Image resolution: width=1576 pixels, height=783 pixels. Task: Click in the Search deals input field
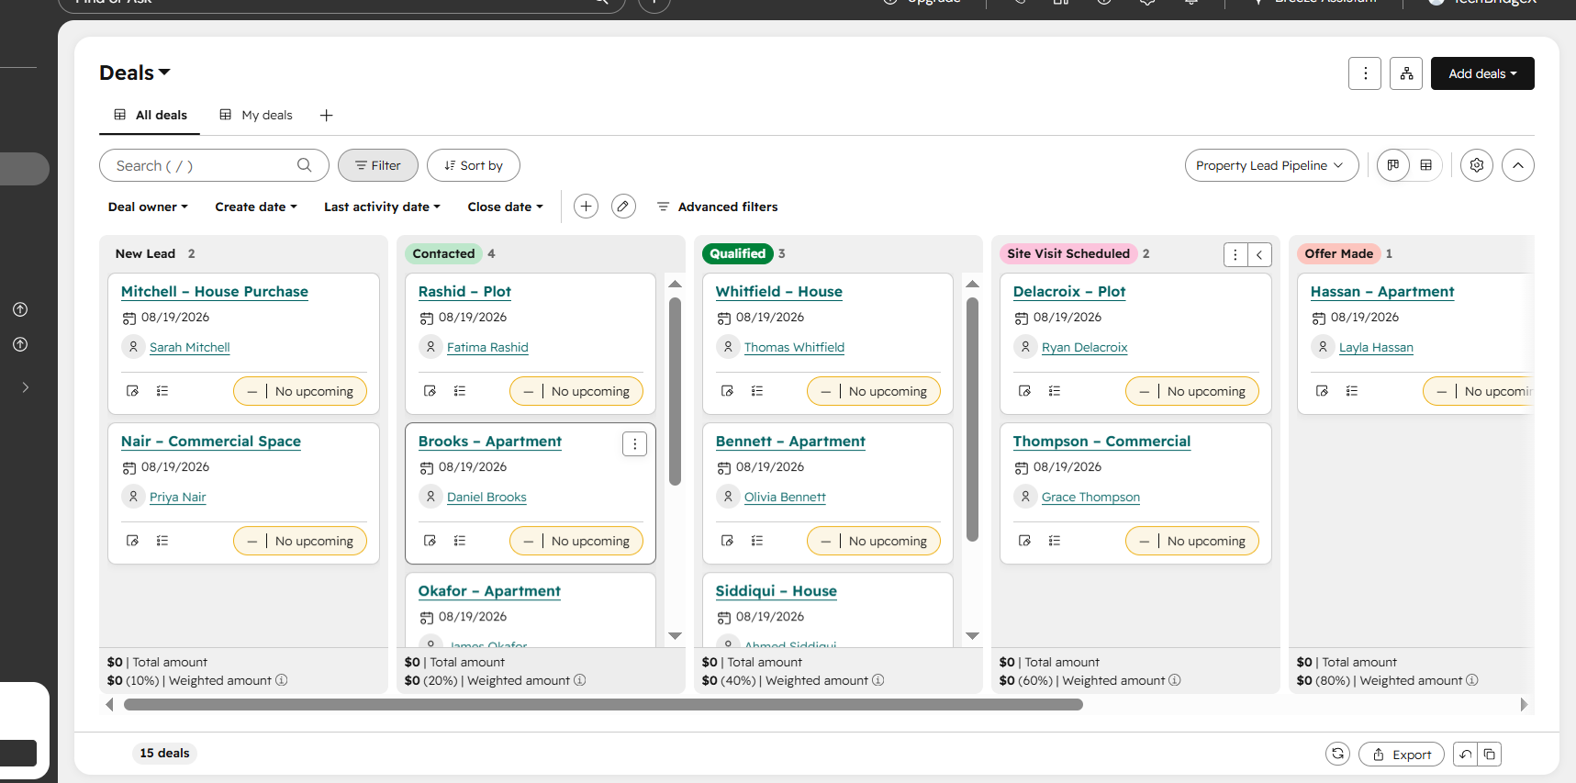click(x=214, y=165)
